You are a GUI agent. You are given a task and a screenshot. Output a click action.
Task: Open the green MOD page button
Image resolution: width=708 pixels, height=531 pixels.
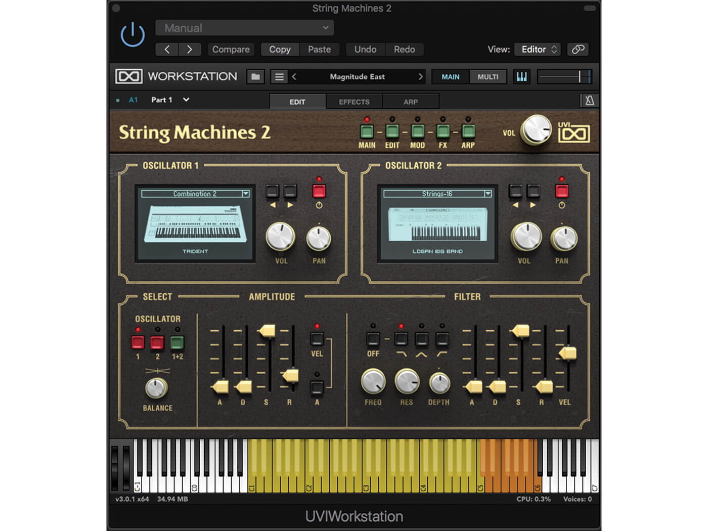pos(417,131)
